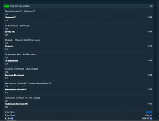The height and width of the screenshot is (121, 159).
Task: Select the bold FC Barcelona pick
Action: point(11,61)
